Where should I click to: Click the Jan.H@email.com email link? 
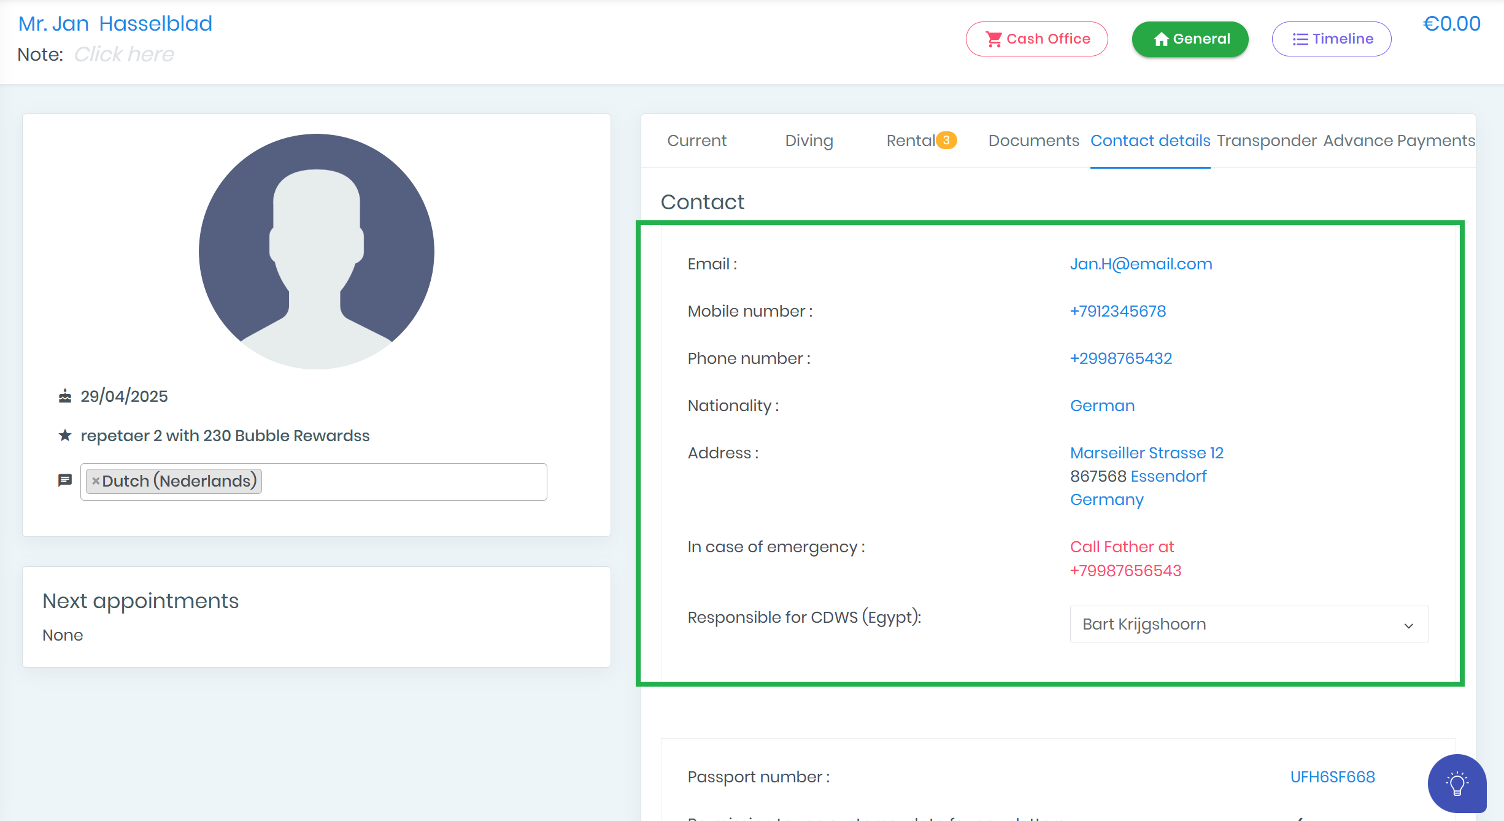[x=1141, y=264]
